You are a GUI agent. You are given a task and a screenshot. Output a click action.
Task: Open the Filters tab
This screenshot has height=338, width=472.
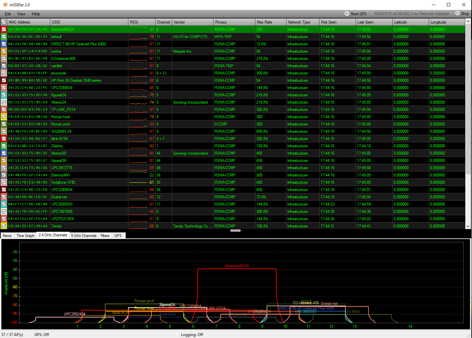(105, 236)
